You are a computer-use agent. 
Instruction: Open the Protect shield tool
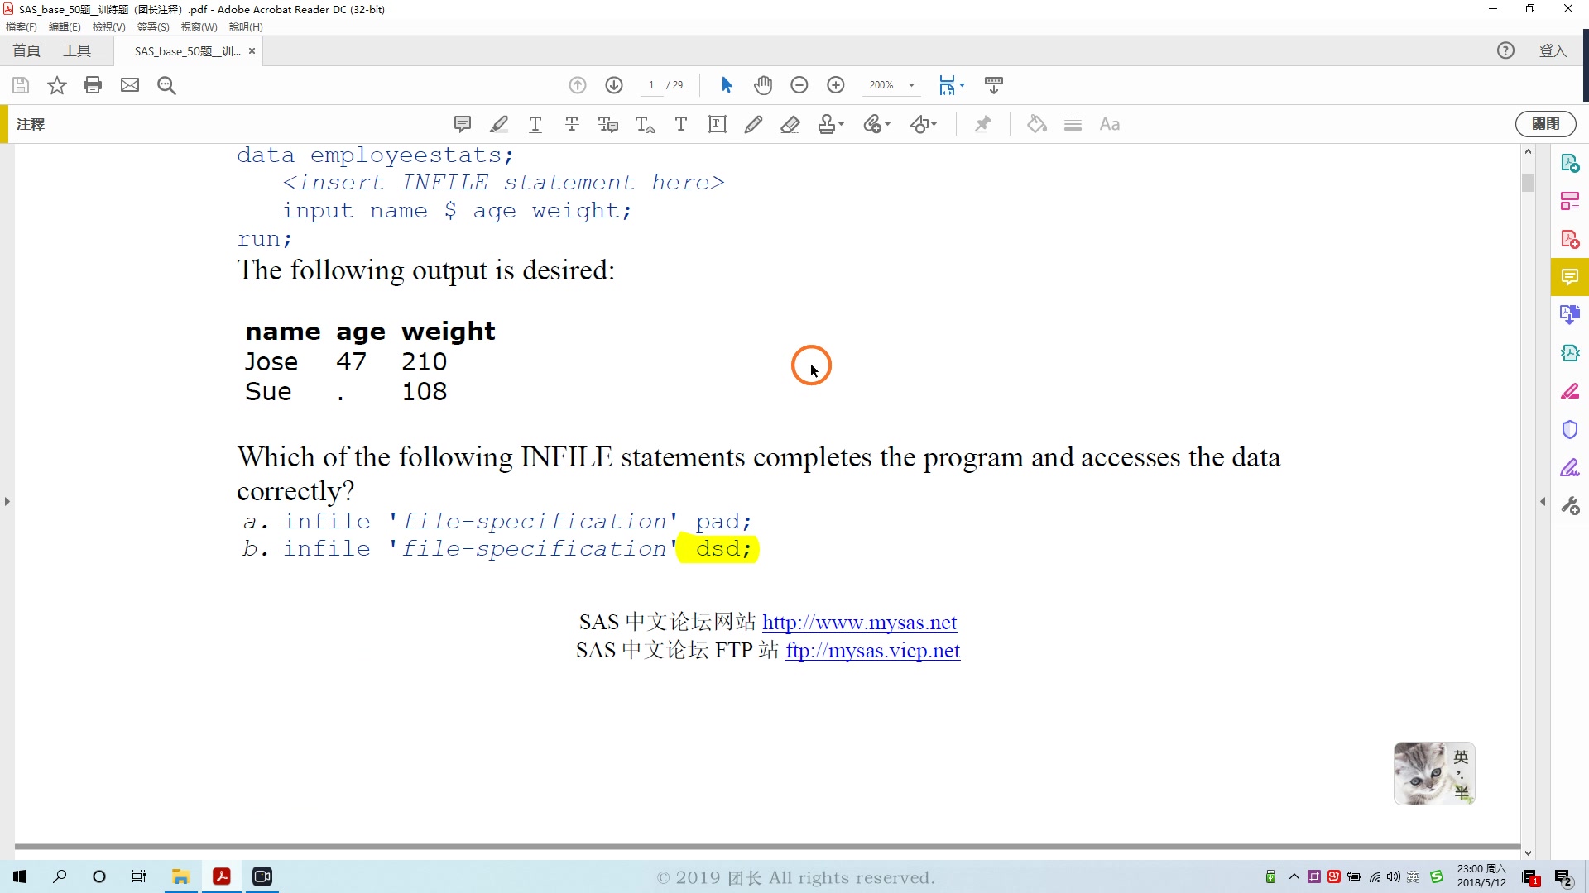point(1570,429)
